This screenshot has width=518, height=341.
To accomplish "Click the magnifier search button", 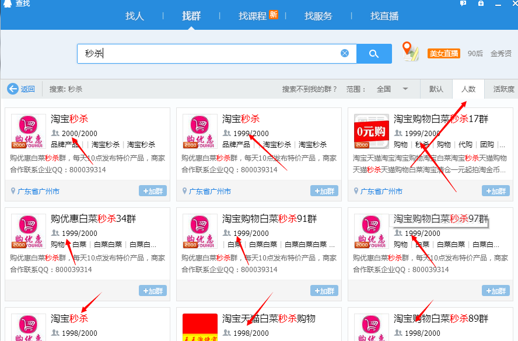I will point(374,54).
